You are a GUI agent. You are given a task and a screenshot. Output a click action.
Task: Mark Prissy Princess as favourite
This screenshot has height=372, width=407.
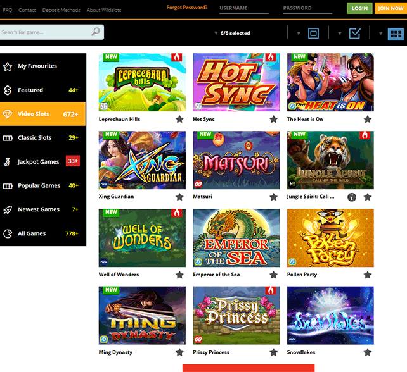click(274, 352)
